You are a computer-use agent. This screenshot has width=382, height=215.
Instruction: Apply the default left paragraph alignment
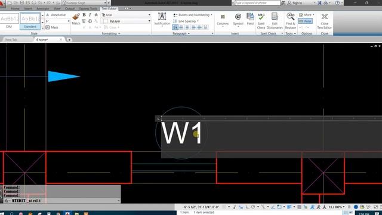tap(175, 27)
